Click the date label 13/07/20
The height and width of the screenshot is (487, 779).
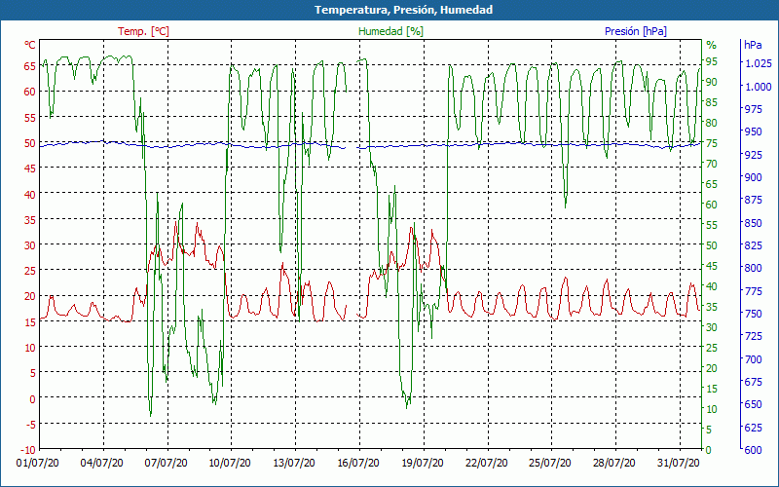point(294,463)
